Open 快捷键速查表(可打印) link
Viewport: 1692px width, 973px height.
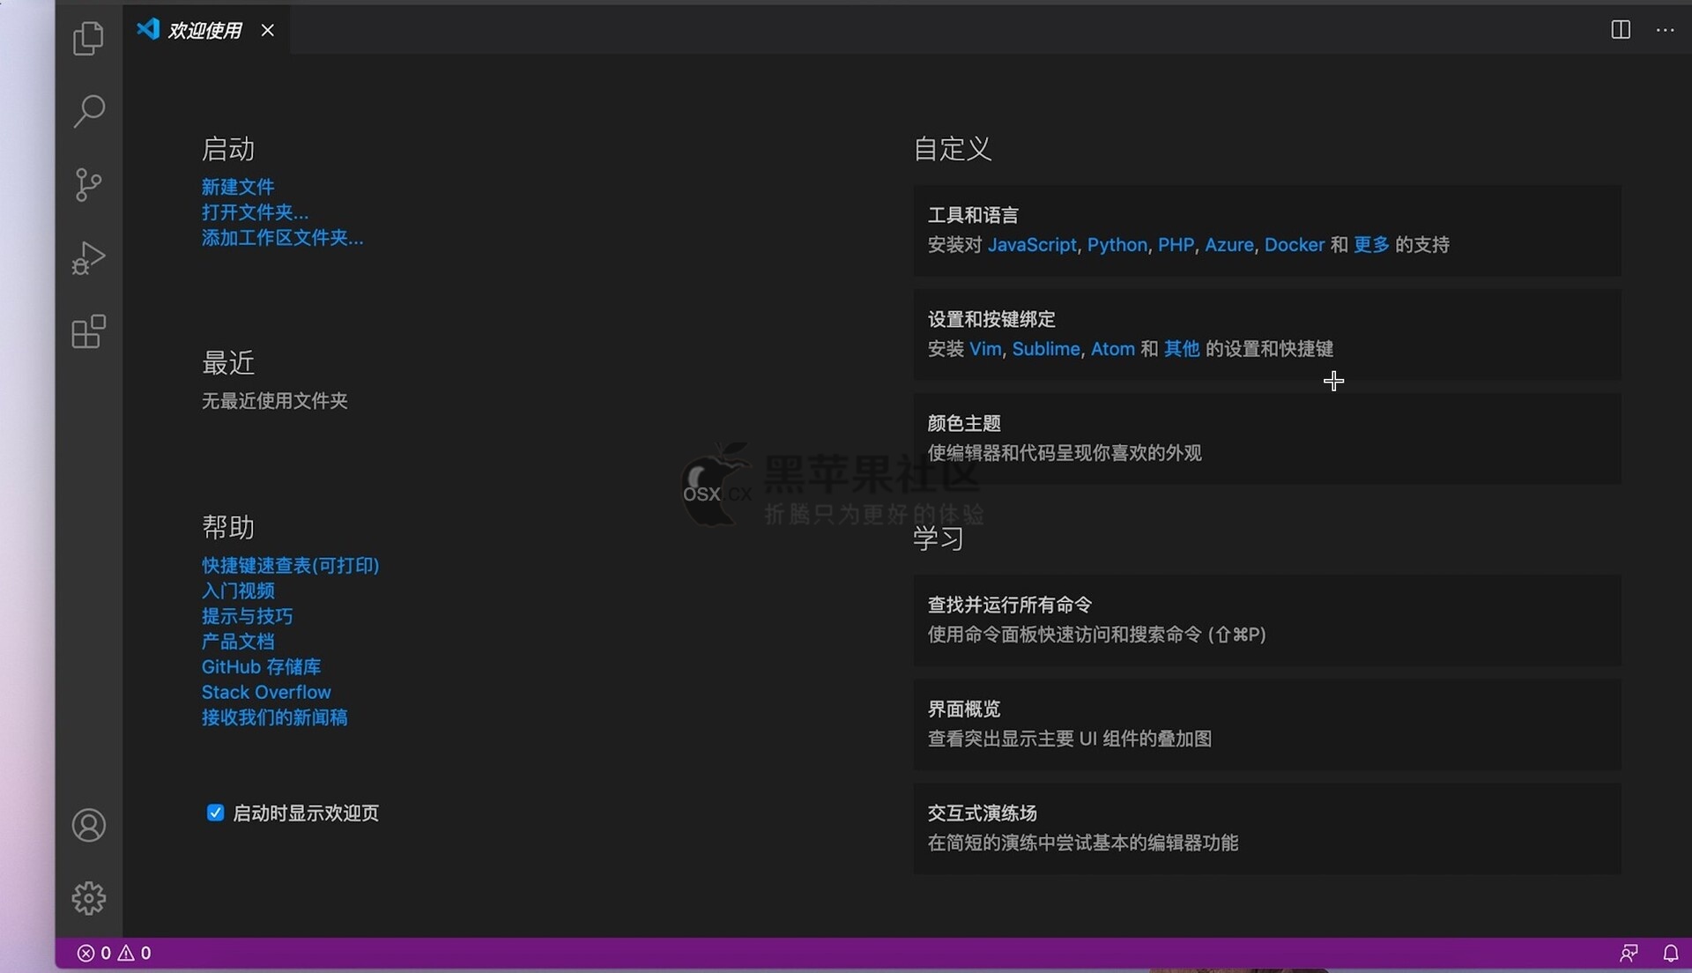290,565
